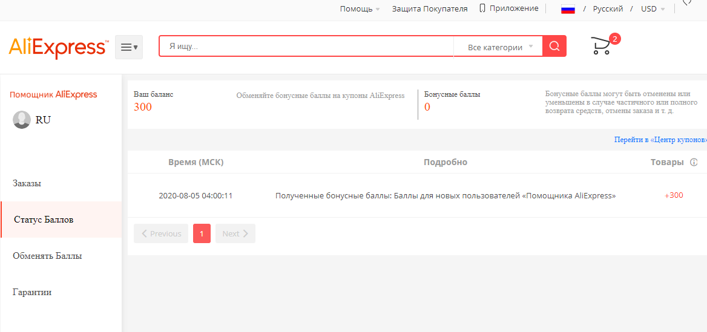Click the +300 points entry
707x332 pixels.
[674, 195]
